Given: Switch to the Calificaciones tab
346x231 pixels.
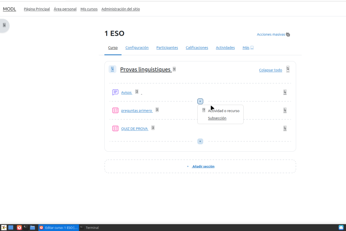Looking at the screenshot, I should [197, 48].
